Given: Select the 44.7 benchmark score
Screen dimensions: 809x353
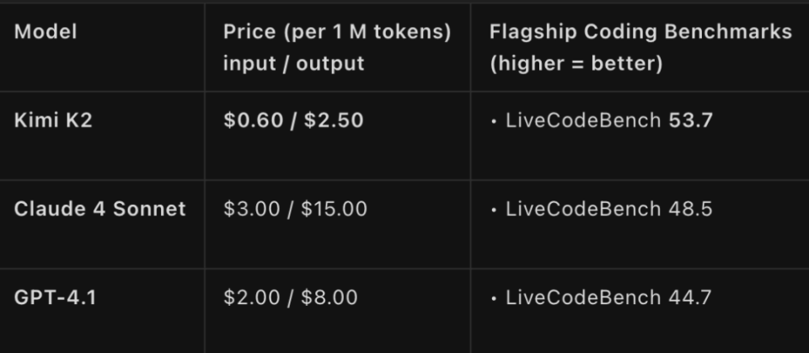Looking at the screenshot, I should pyautogui.click(x=690, y=297).
